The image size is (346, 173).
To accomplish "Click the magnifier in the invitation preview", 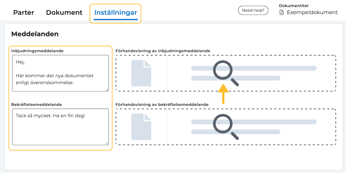I will (x=225, y=73).
